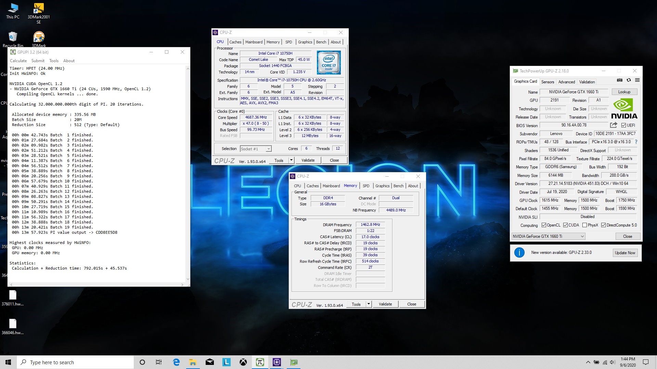The image size is (657, 369).
Task: Click Core Speed value 4687.36 MHz
Action: [x=256, y=117]
